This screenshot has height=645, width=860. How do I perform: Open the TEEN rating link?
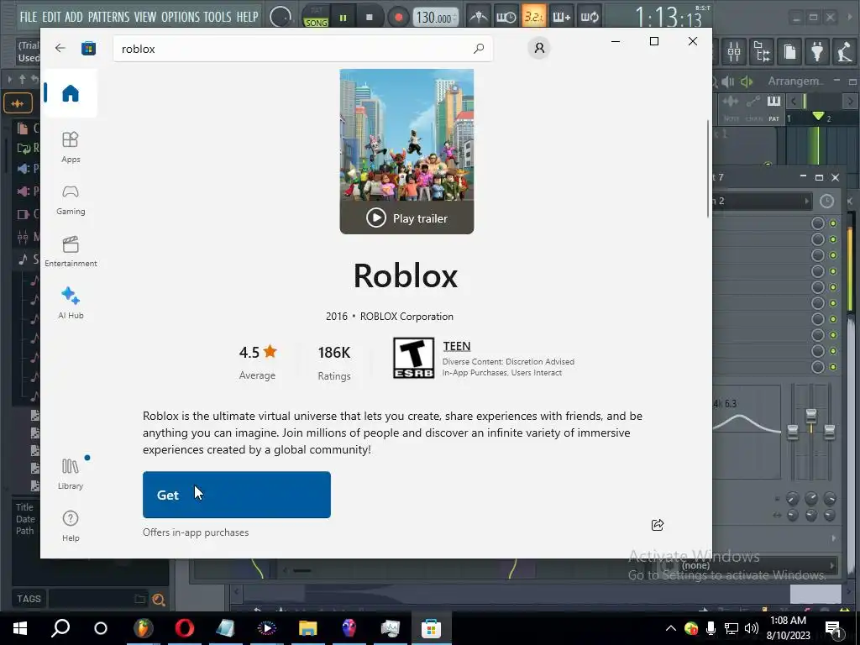[x=456, y=346]
